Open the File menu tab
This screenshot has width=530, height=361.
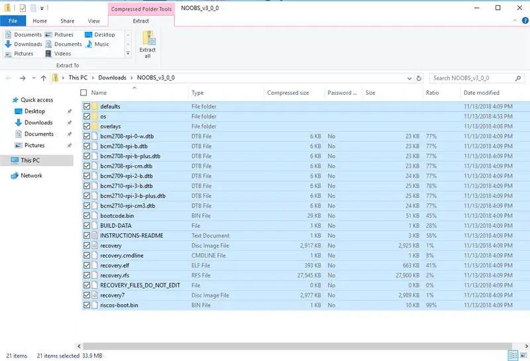[x=13, y=21]
